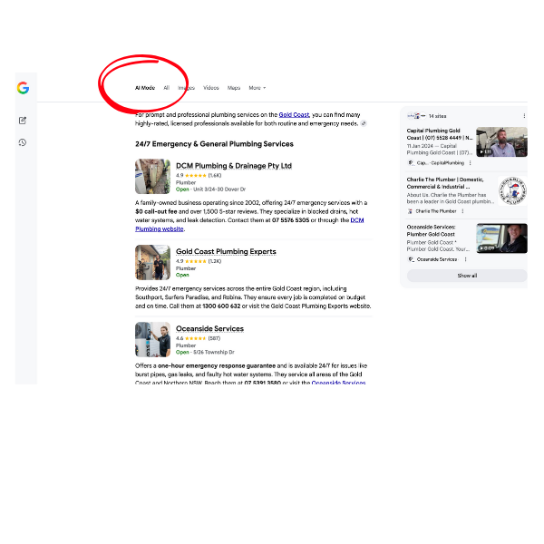Click phone number 1300 600 632

pos(221,306)
